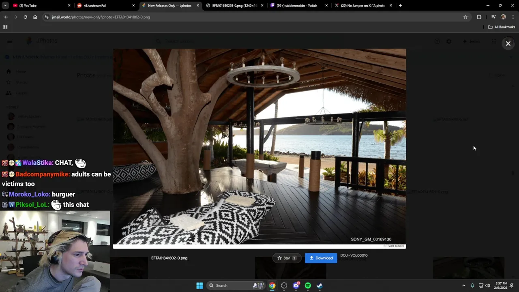Open a new browser tab
The width and height of the screenshot is (519, 292).
pos(401,6)
